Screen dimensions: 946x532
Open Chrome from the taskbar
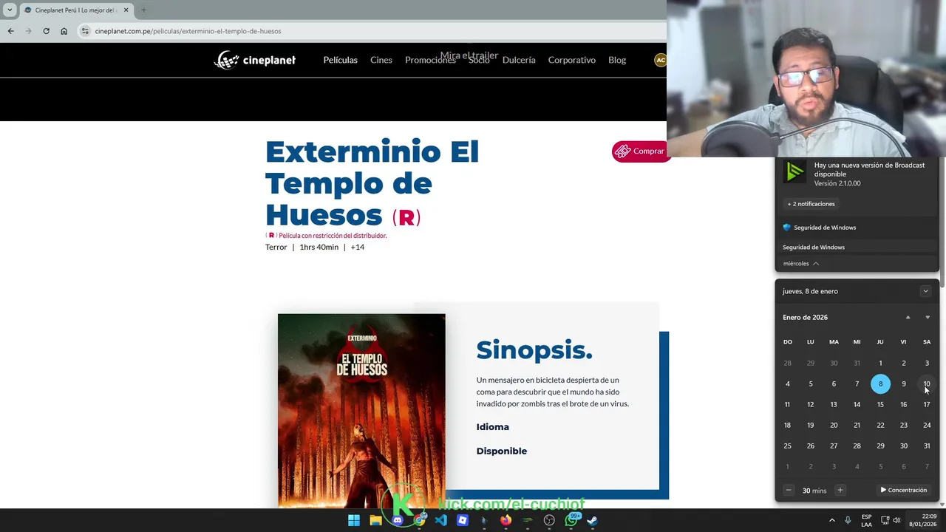(x=419, y=520)
